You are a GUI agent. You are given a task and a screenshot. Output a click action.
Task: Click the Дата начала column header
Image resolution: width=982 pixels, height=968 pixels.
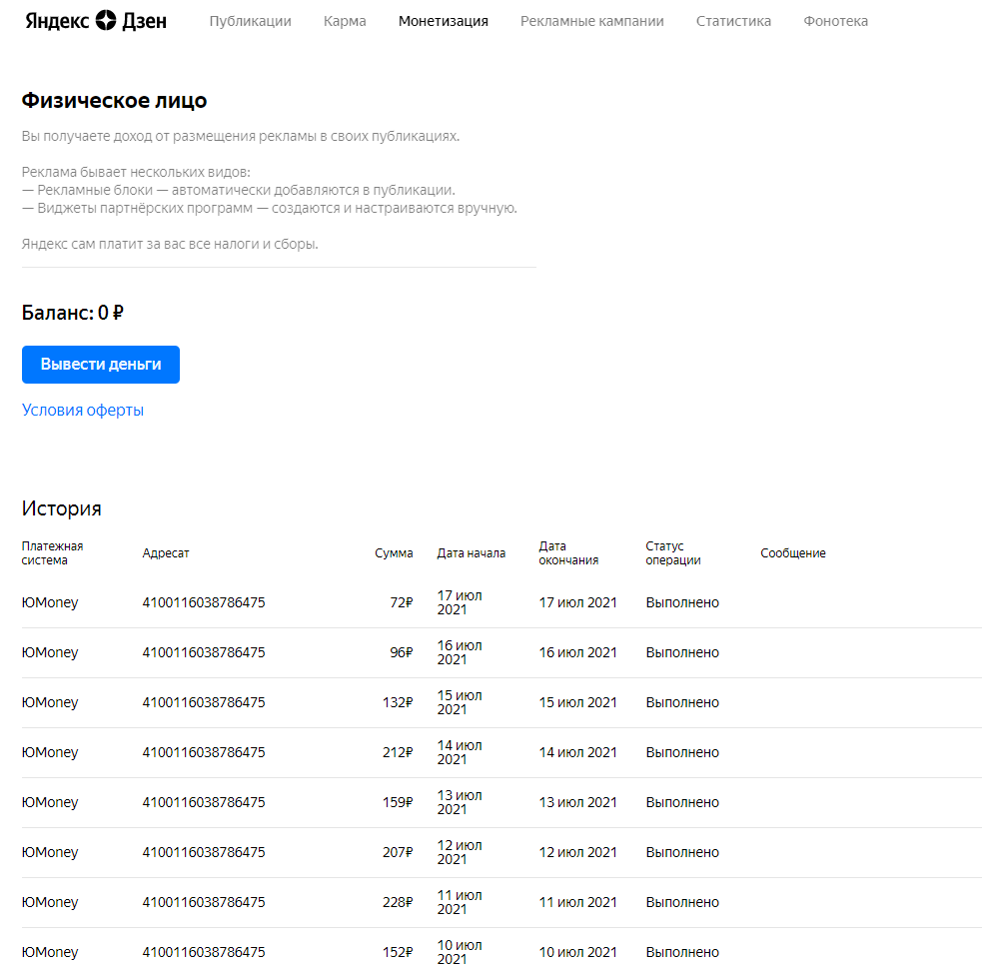(471, 552)
